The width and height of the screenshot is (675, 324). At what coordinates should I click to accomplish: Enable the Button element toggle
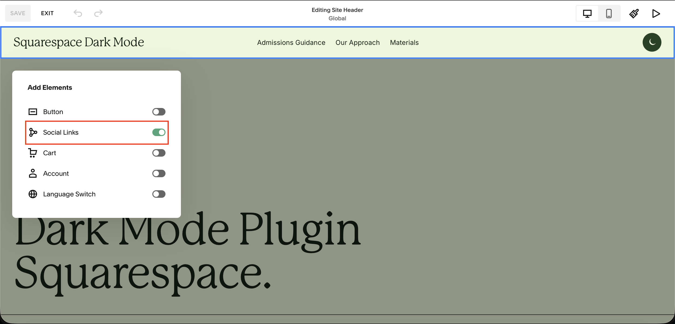click(x=159, y=112)
